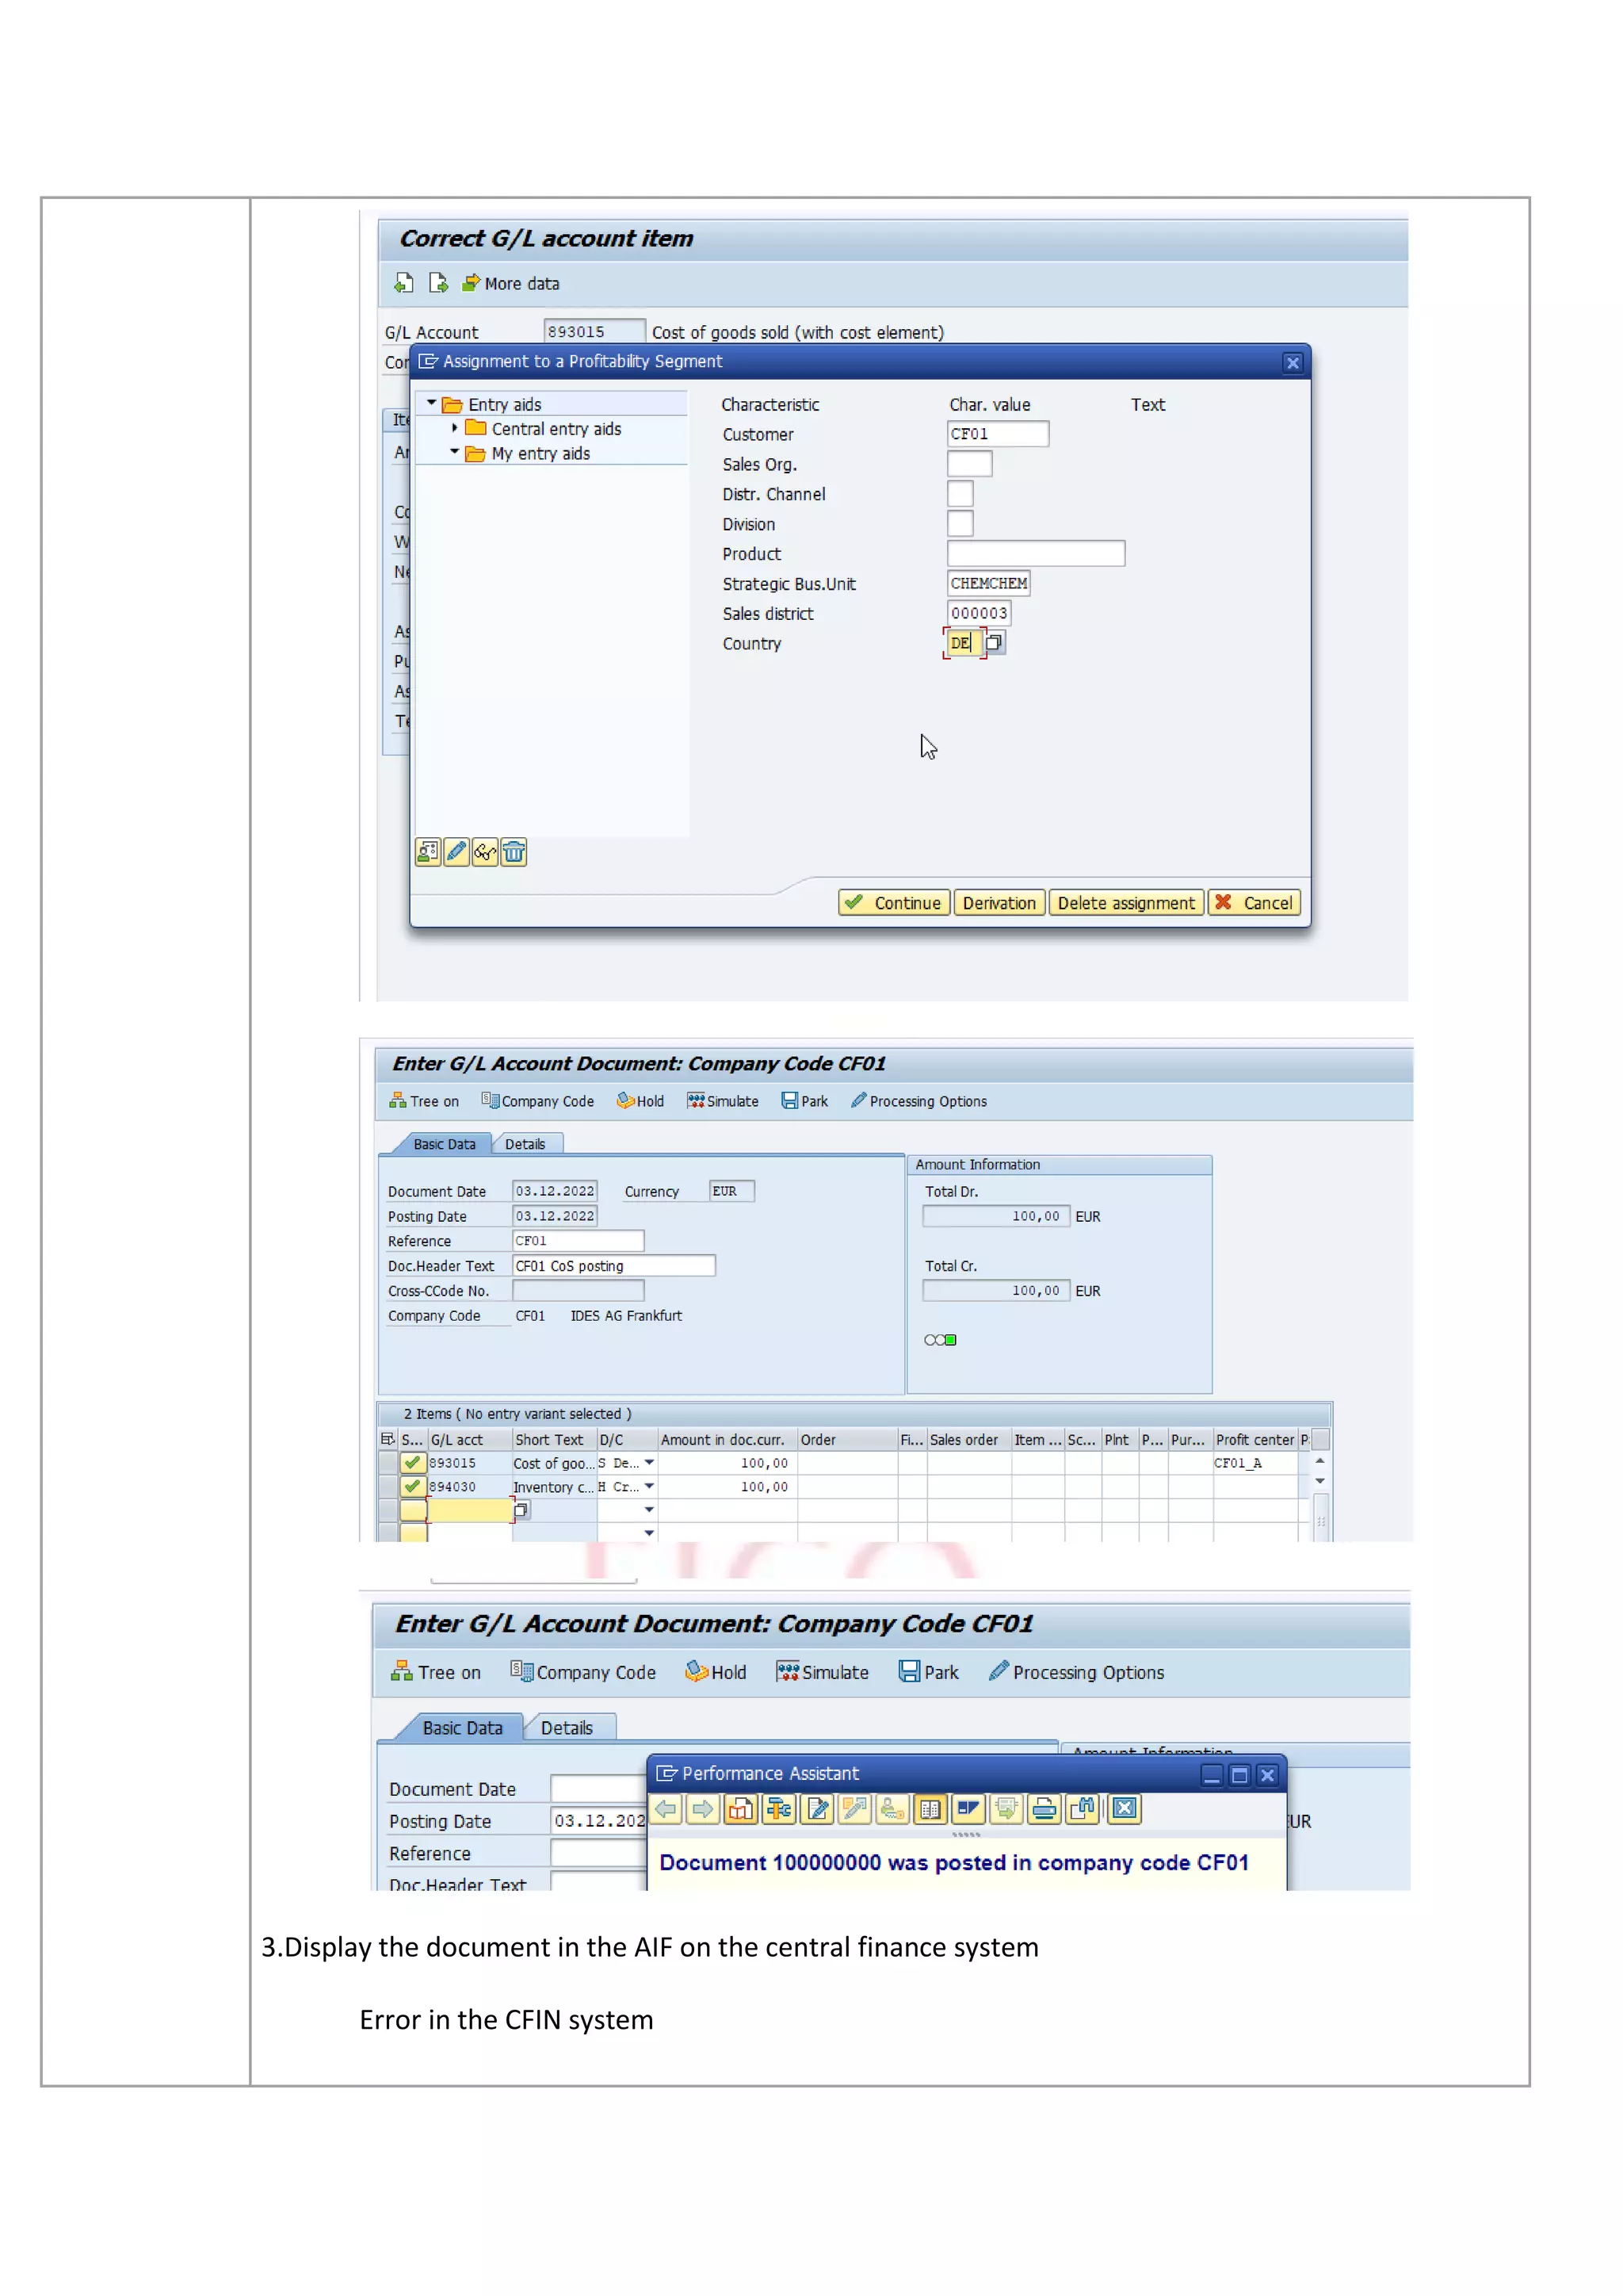1623x2296 pixels.
Task: Click the Sales district field 000003
Action: coord(979,613)
